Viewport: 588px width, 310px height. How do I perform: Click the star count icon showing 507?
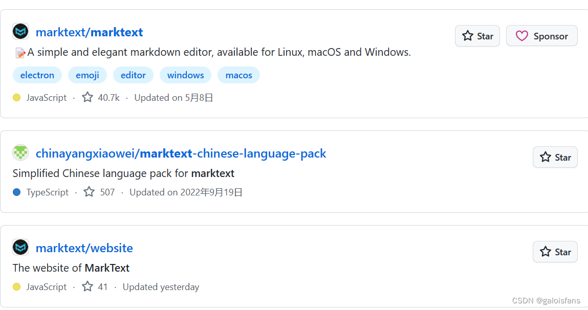[89, 191]
